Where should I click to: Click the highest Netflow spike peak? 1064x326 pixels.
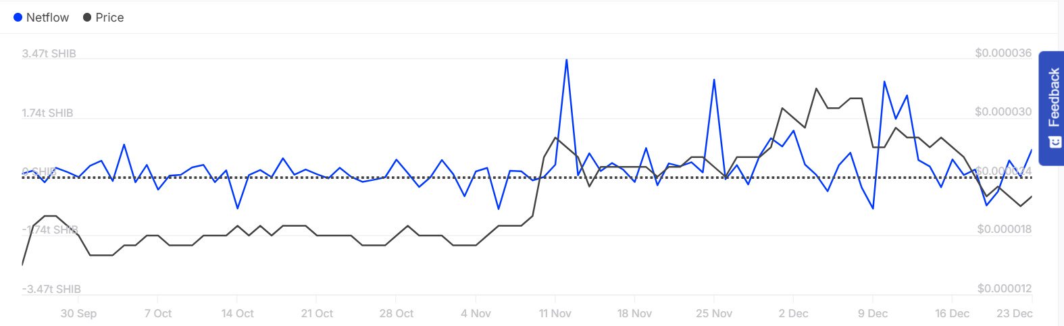tap(566, 60)
